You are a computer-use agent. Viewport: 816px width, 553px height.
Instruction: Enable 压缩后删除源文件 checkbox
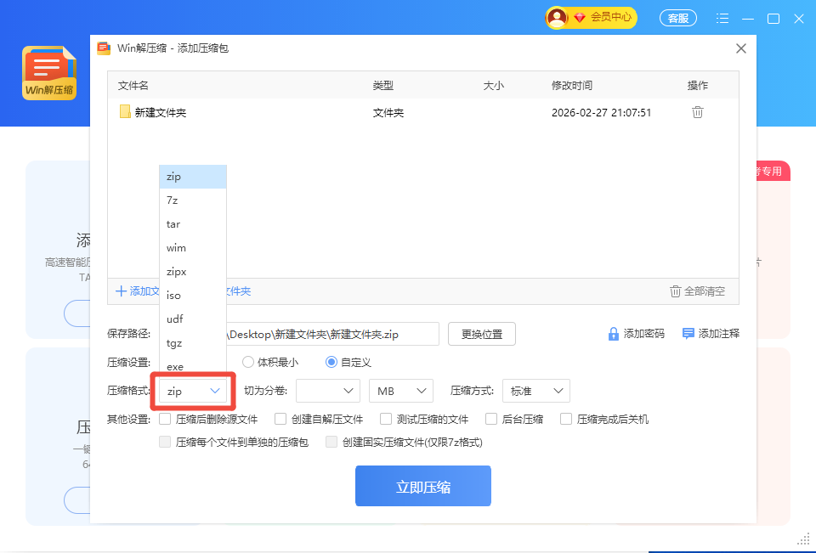point(165,419)
